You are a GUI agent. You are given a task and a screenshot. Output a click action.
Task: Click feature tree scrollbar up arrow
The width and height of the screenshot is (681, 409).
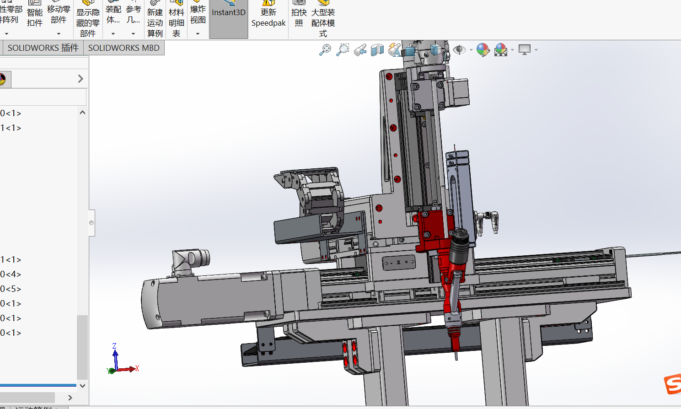coord(82,113)
